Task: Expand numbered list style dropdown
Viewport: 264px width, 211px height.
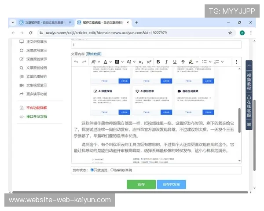Action: click(222, 62)
